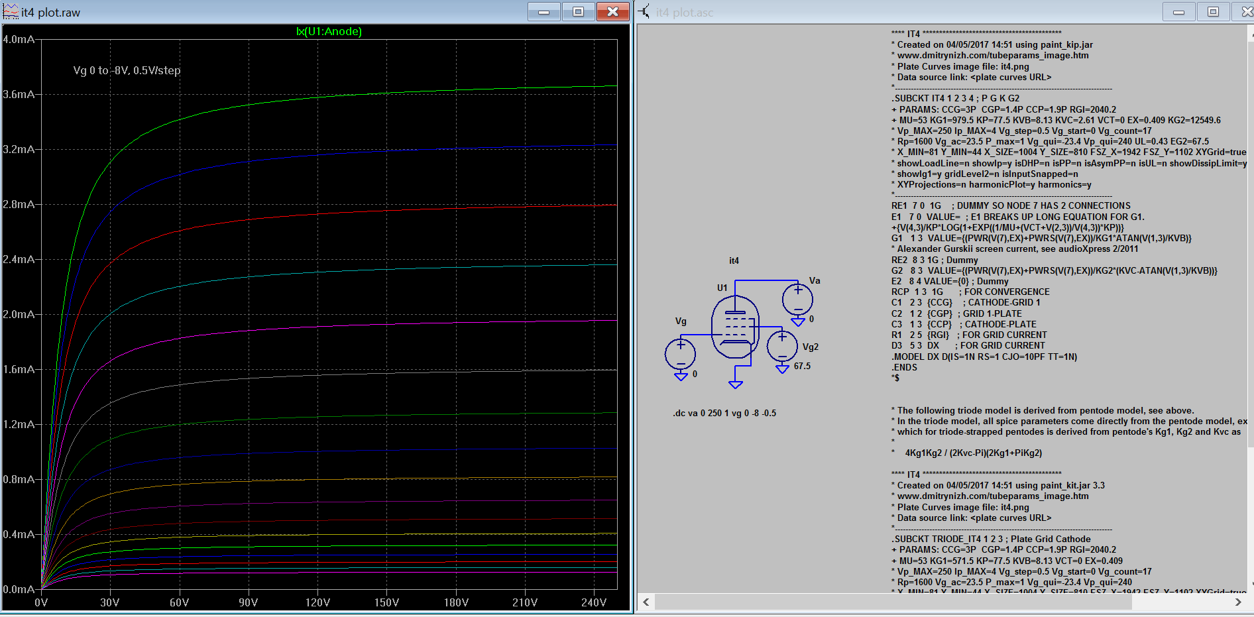Click the 'it4' label above the tube

point(734,260)
